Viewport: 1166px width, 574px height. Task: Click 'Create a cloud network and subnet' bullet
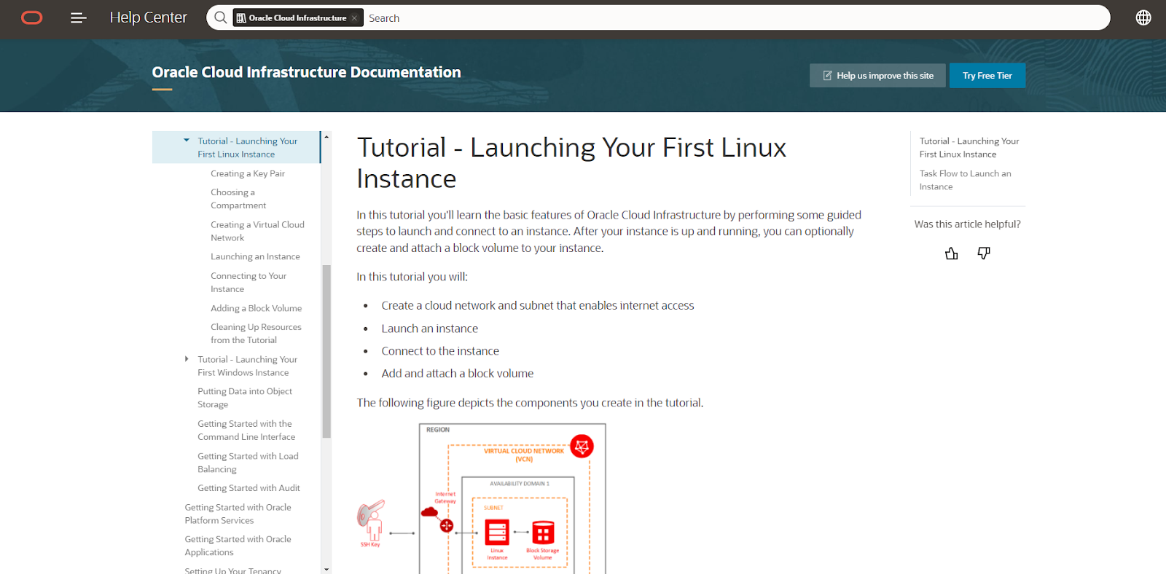(x=538, y=306)
